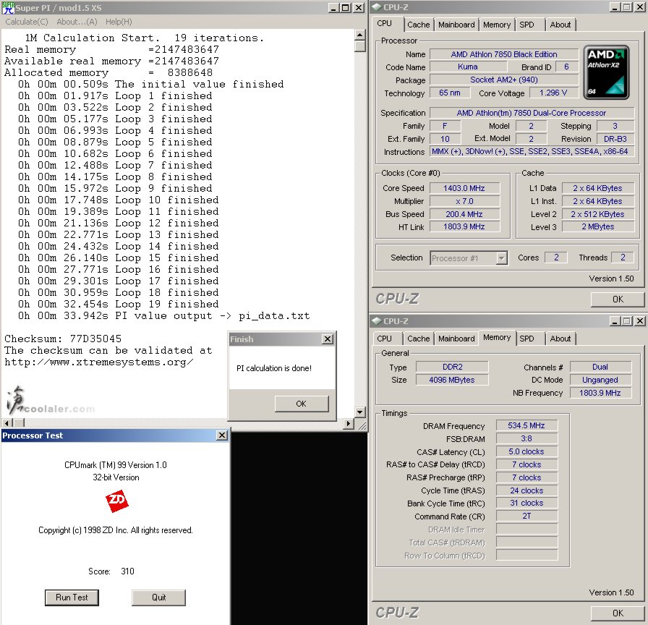Click Quit in Processor Test
The height and width of the screenshot is (625, 648).
coord(158,598)
